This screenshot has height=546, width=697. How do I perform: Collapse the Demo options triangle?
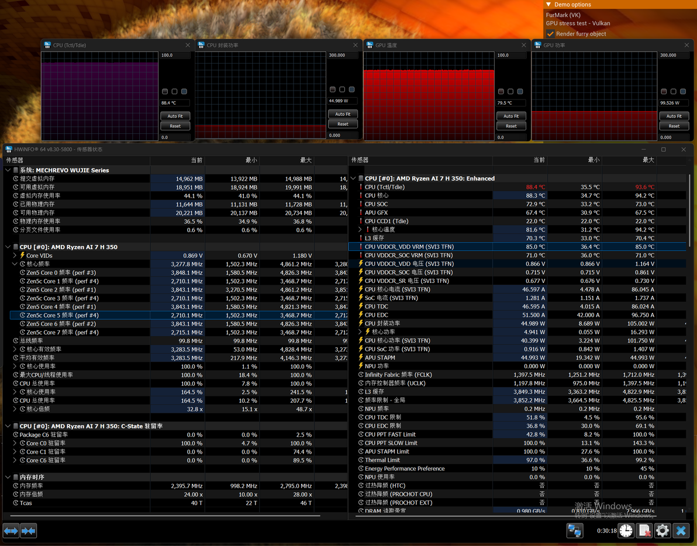[548, 5]
